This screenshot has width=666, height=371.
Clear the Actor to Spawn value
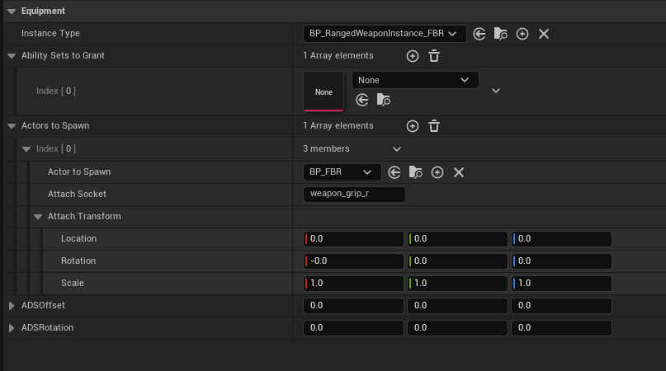click(x=459, y=172)
